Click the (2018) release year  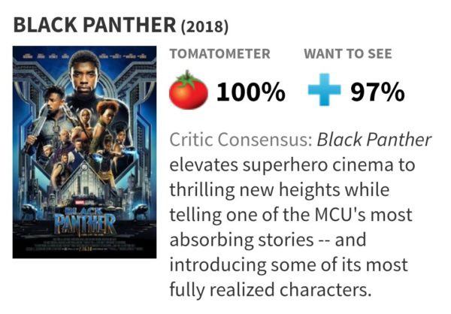(204, 26)
